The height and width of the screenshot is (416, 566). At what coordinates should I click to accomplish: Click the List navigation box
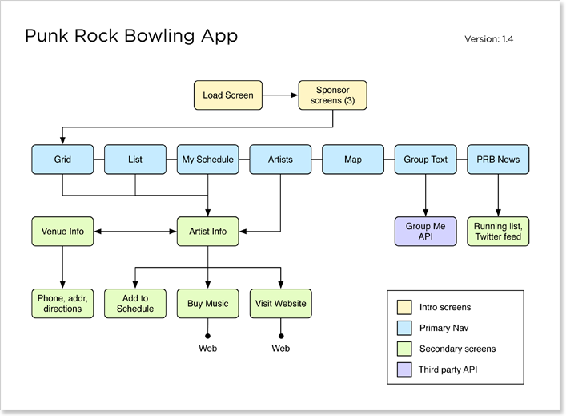tap(135, 160)
